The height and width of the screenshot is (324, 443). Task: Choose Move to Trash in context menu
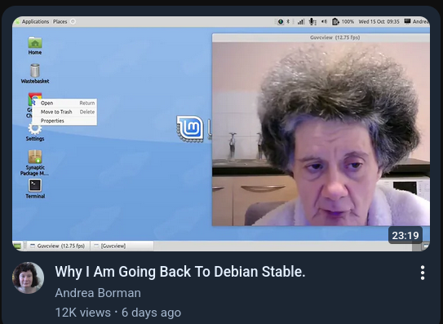(x=64, y=112)
